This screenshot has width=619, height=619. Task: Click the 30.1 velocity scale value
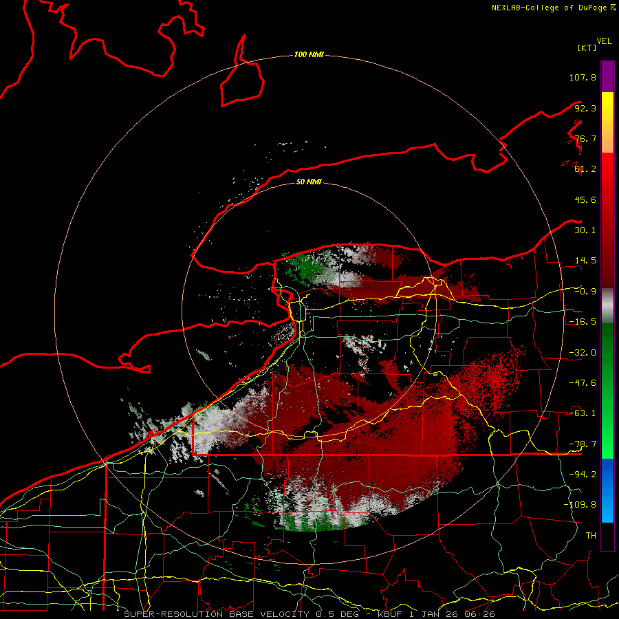pos(585,230)
